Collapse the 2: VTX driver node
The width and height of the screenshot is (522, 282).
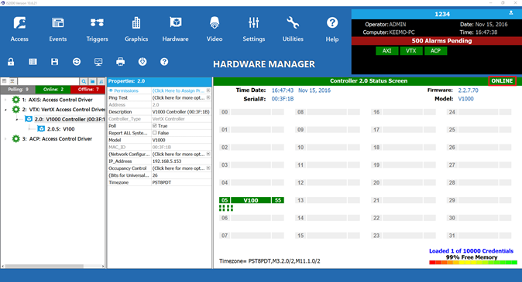coord(5,109)
